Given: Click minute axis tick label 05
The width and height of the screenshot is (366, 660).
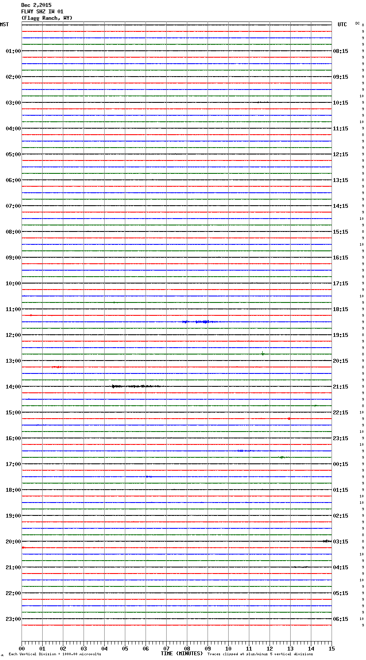Looking at the screenshot, I should click(x=125, y=648).
